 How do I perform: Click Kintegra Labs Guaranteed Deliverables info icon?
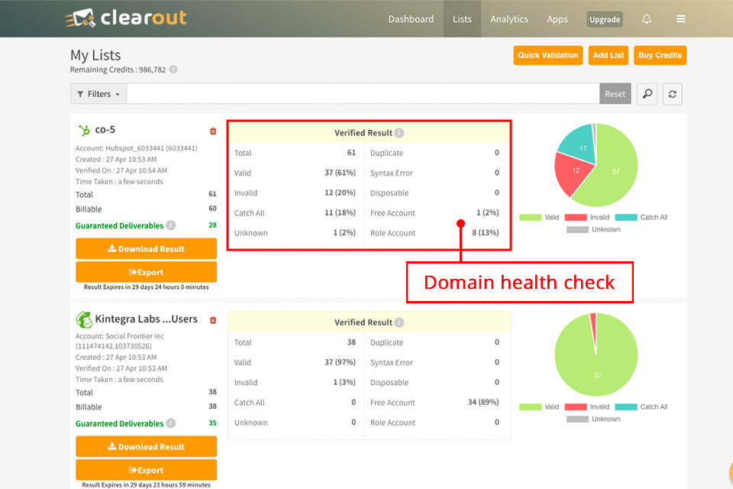click(x=171, y=423)
